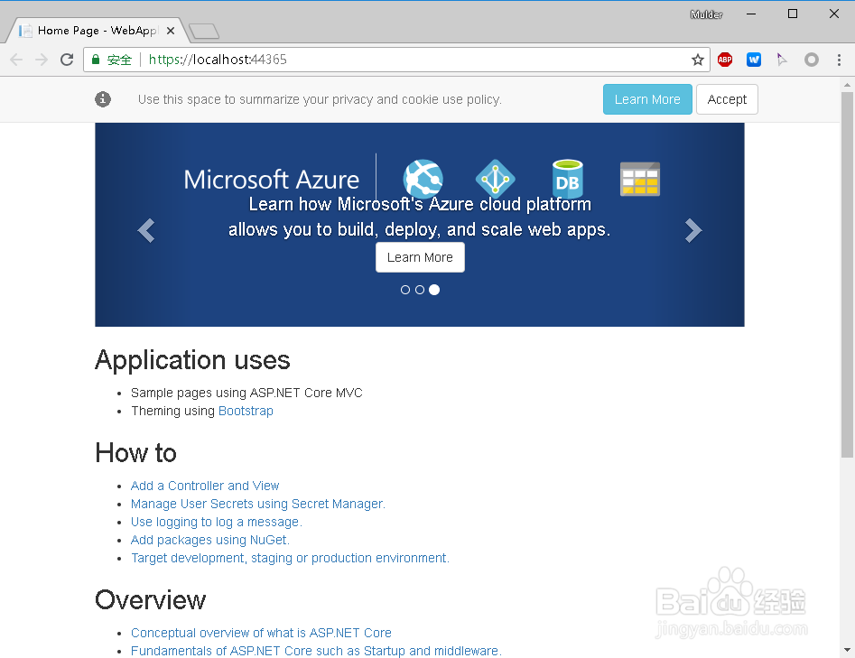Click the info icon on the privacy banner
The image size is (855, 658).
pyautogui.click(x=102, y=99)
